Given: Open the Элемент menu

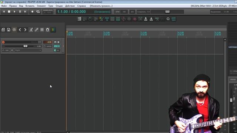Looking at the screenshot, I should tap(41, 6).
